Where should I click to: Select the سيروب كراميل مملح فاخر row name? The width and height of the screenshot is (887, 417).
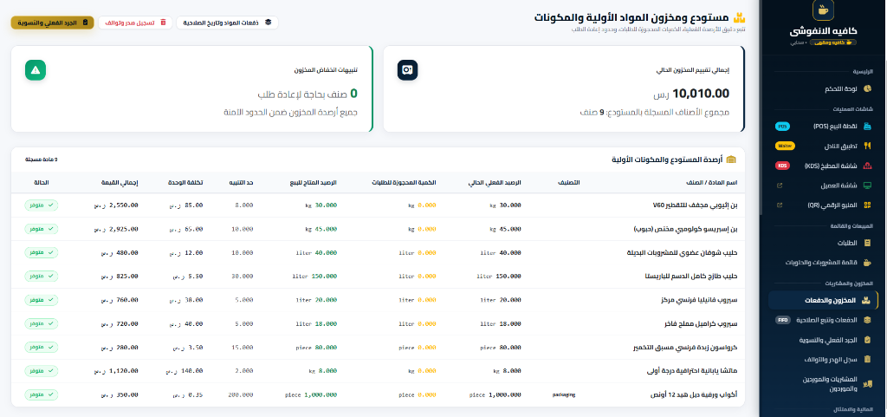point(701,324)
